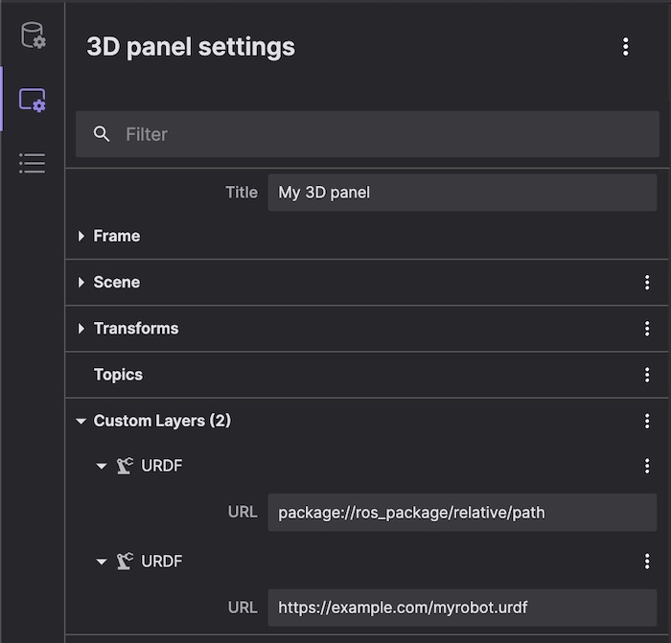Select the panel settings sidebar icon
This screenshot has height=643, width=671.
point(33,100)
